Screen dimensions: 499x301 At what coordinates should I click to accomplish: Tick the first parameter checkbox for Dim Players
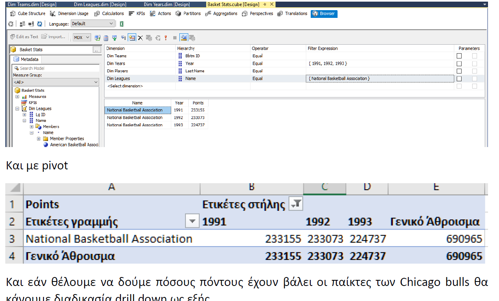coord(459,71)
